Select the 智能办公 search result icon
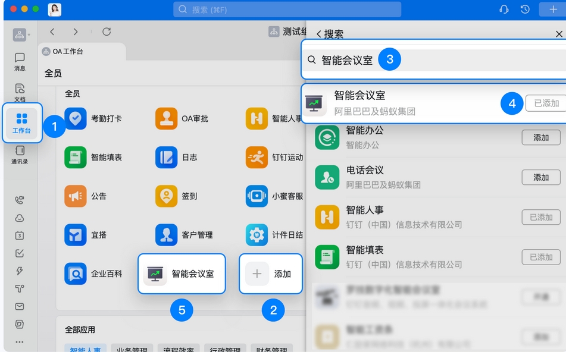566x352 pixels. pyautogui.click(x=327, y=137)
